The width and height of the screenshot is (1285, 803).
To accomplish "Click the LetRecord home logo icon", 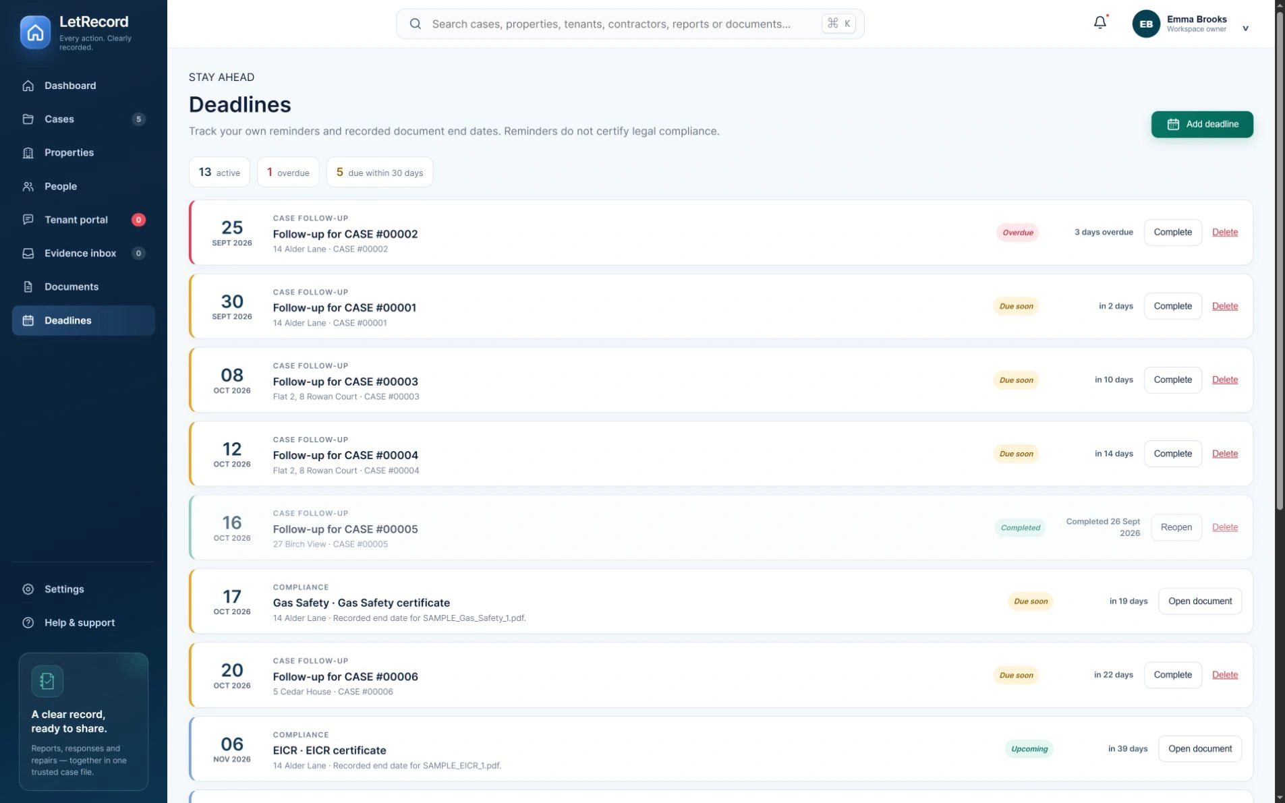I will pyautogui.click(x=35, y=32).
